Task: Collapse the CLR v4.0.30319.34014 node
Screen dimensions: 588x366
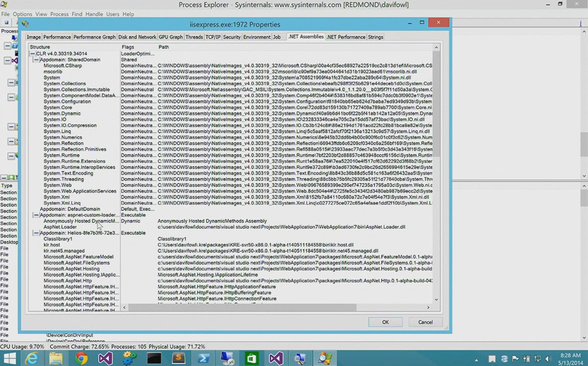Action: [33, 53]
